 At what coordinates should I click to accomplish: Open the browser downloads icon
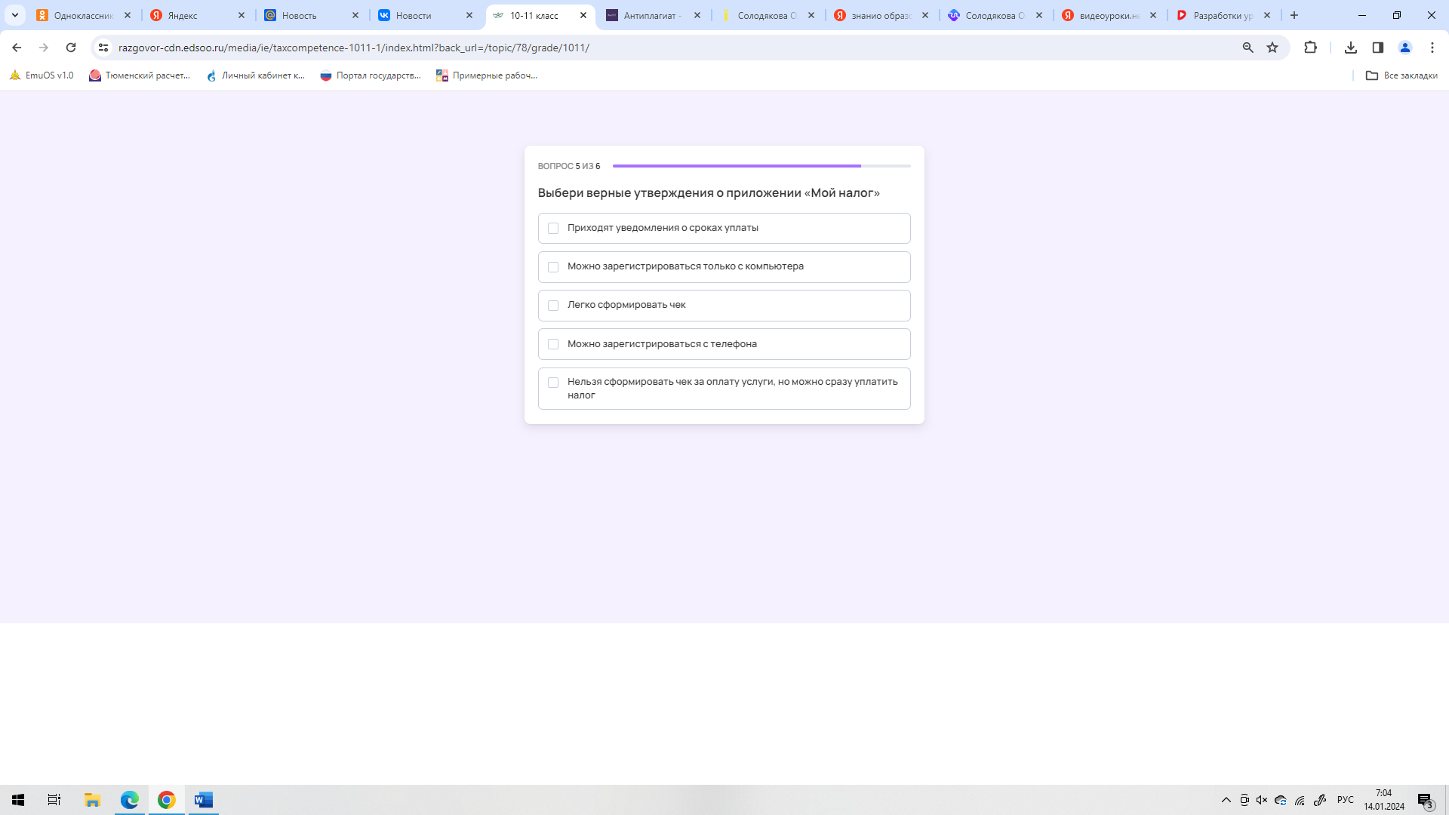[1351, 48]
